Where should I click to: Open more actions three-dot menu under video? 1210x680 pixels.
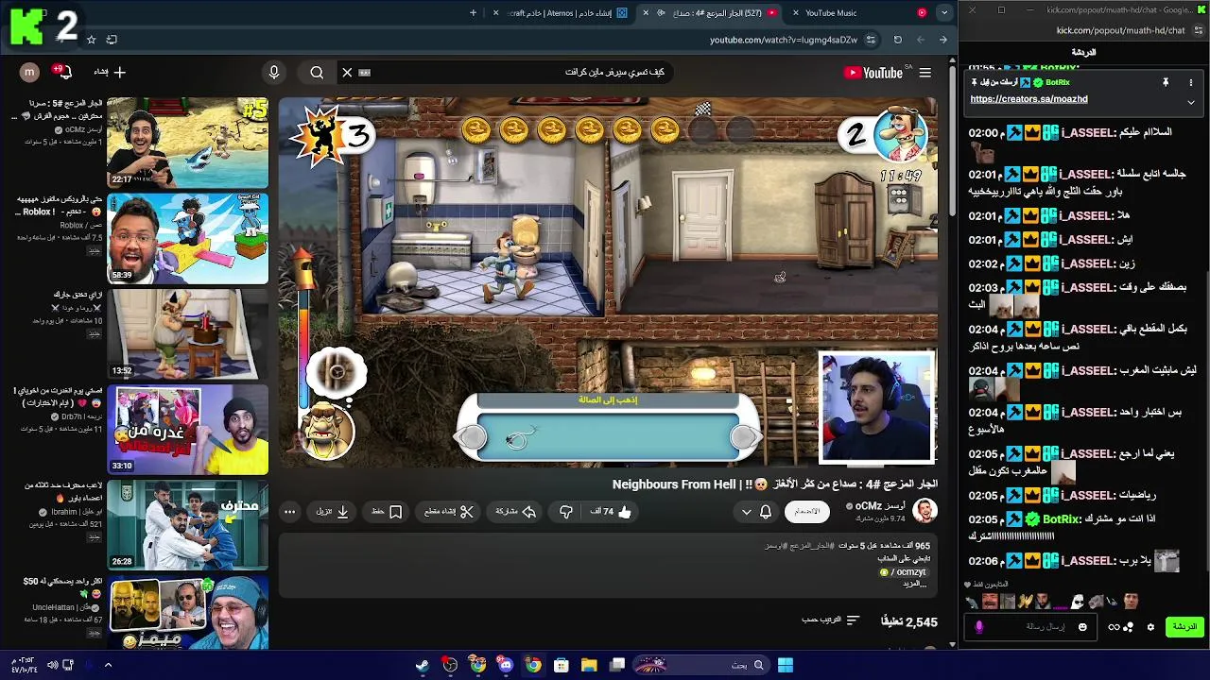[290, 512]
